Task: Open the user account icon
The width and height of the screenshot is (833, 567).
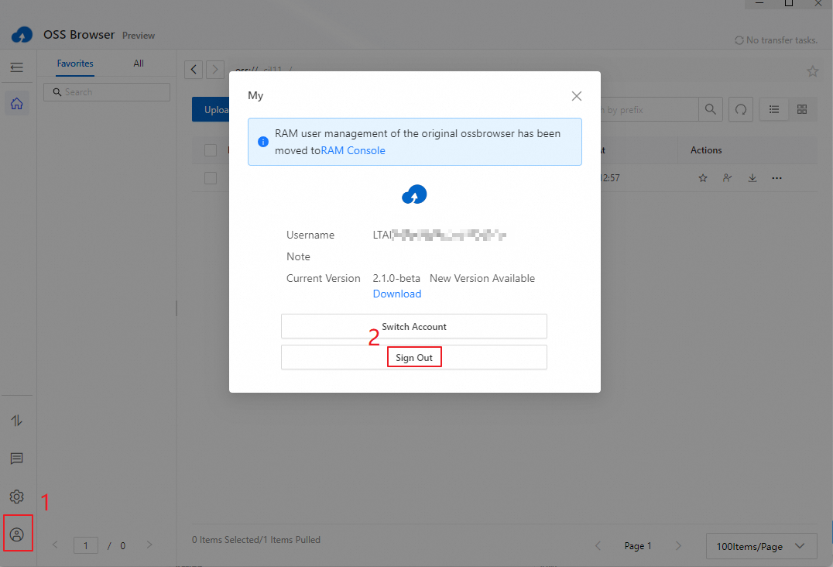Action: click(17, 534)
